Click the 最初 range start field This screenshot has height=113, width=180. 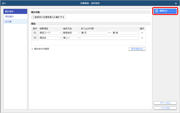click(x=94, y=33)
